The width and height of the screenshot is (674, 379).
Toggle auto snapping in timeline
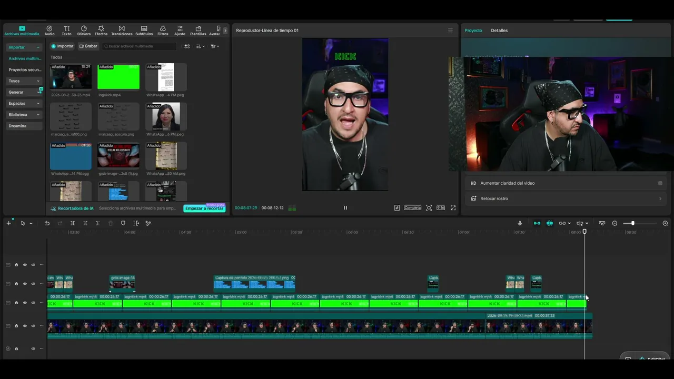click(550, 223)
